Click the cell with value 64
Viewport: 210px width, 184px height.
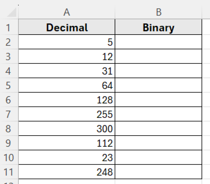tap(67, 86)
